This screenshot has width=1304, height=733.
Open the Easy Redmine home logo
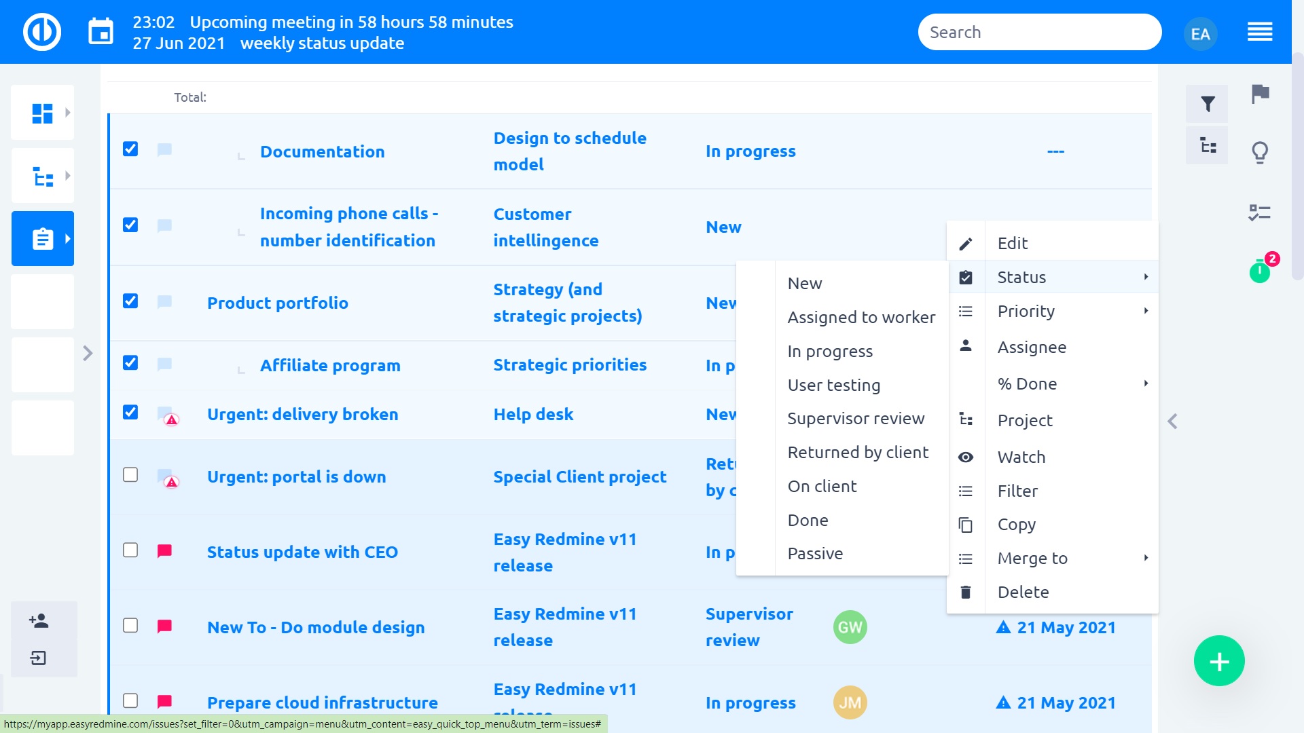click(42, 32)
